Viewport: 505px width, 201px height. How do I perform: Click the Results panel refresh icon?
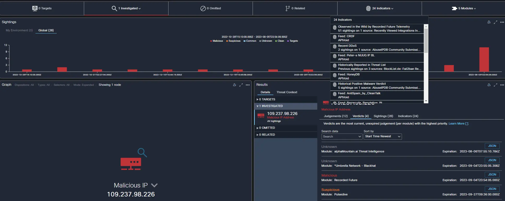(x=489, y=85)
